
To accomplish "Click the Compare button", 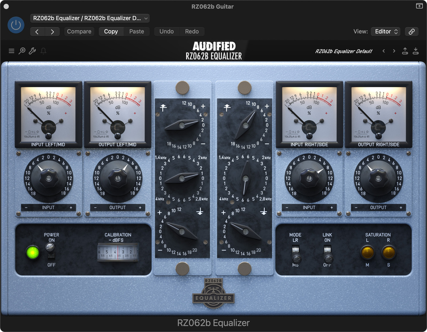I will click(x=79, y=32).
